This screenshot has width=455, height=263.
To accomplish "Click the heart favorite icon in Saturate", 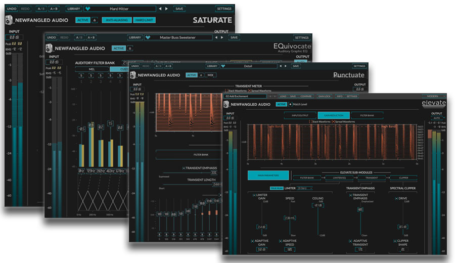I will coord(87,9).
